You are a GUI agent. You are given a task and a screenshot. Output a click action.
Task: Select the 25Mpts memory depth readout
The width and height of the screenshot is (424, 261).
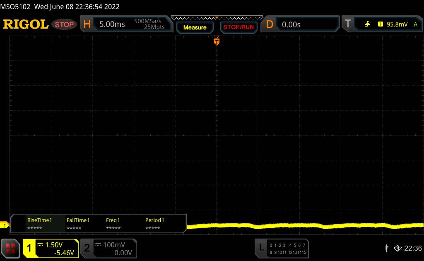click(x=154, y=27)
